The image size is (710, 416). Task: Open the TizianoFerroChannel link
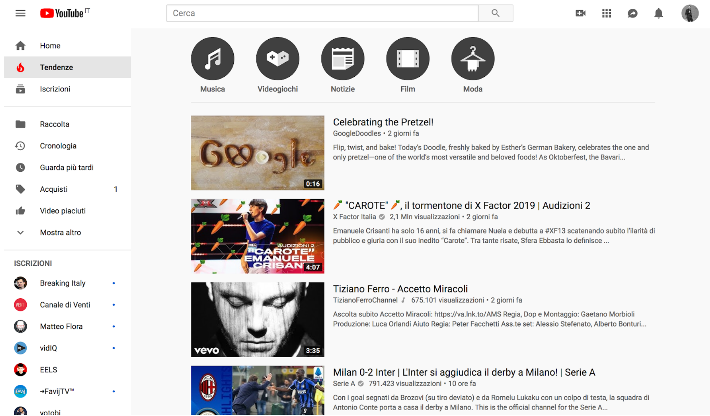coord(365,300)
